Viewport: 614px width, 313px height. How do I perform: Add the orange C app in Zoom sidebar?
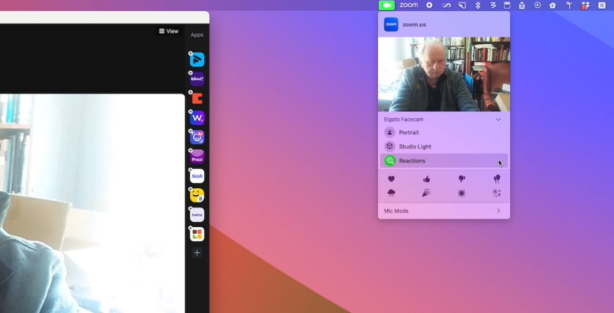click(x=197, y=98)
